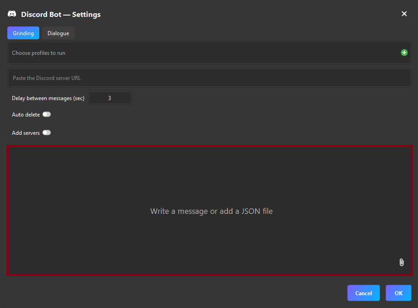Click the Write a message placeholder text
This screenshot has height=308, width=418.
(x=211, y=211)
